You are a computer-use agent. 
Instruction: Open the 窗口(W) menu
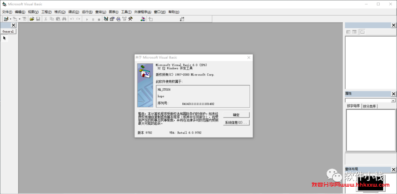coord(160,12)
